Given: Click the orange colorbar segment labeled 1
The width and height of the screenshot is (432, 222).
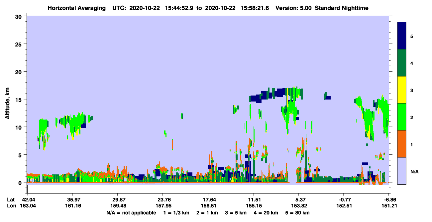Looking at the screenshot, I should point(402,144).
